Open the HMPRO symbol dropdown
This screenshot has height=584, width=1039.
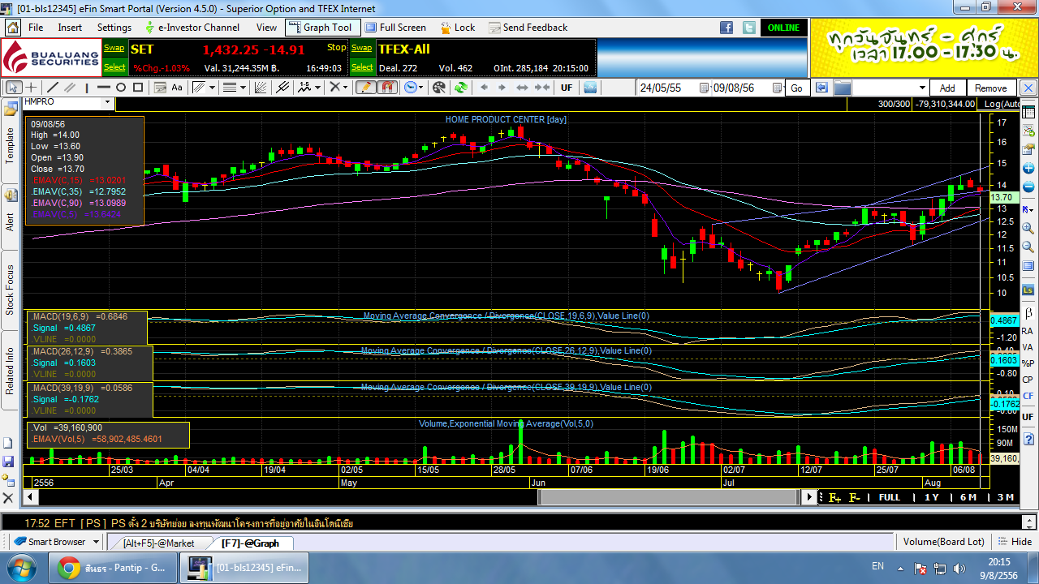tap(107, 102)
